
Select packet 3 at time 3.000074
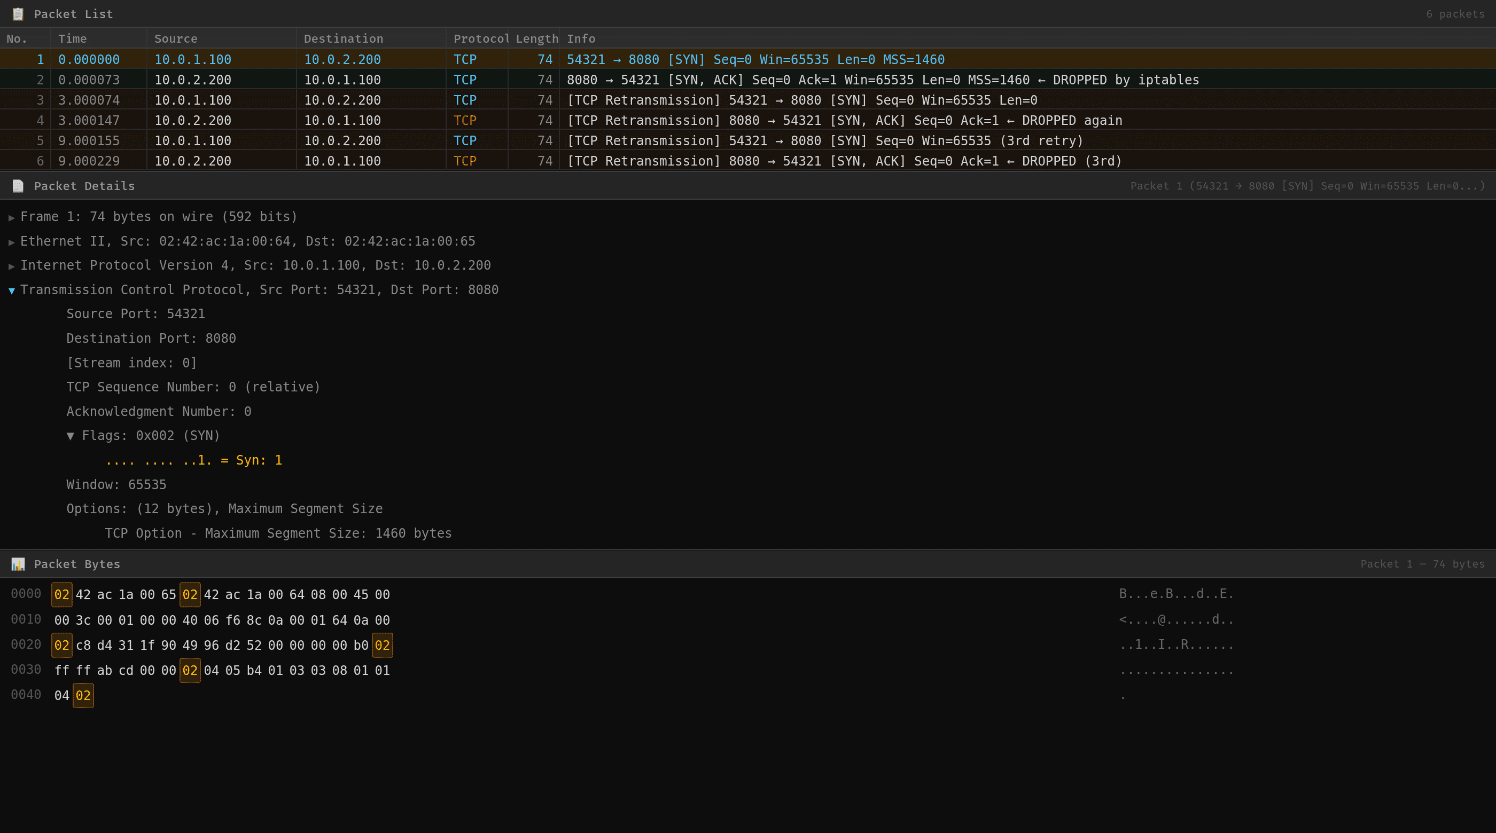pyautogui.click(x=748, y=100)
